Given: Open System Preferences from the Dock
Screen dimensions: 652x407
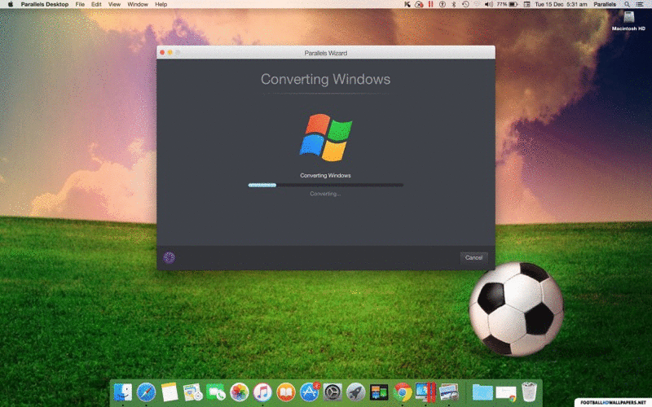Looking at the screenshot, I should pyautogui.click(x=333, y=392).
